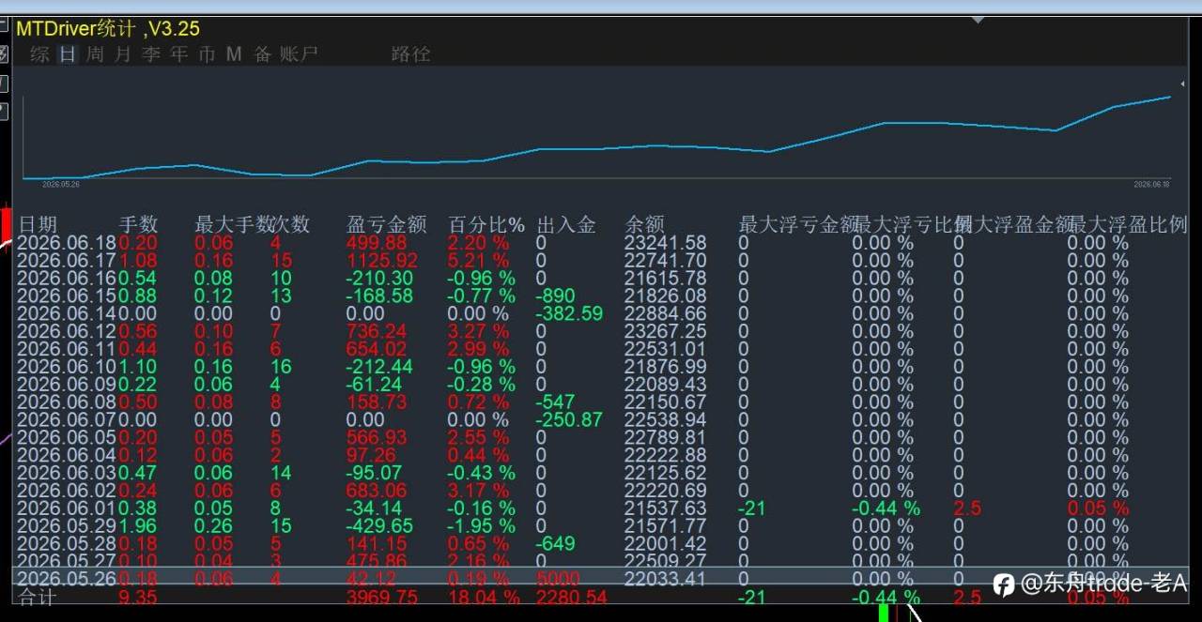Open the 月 monthly statistics tab
Screen dimensions: 1202x622
coord(123,53)
